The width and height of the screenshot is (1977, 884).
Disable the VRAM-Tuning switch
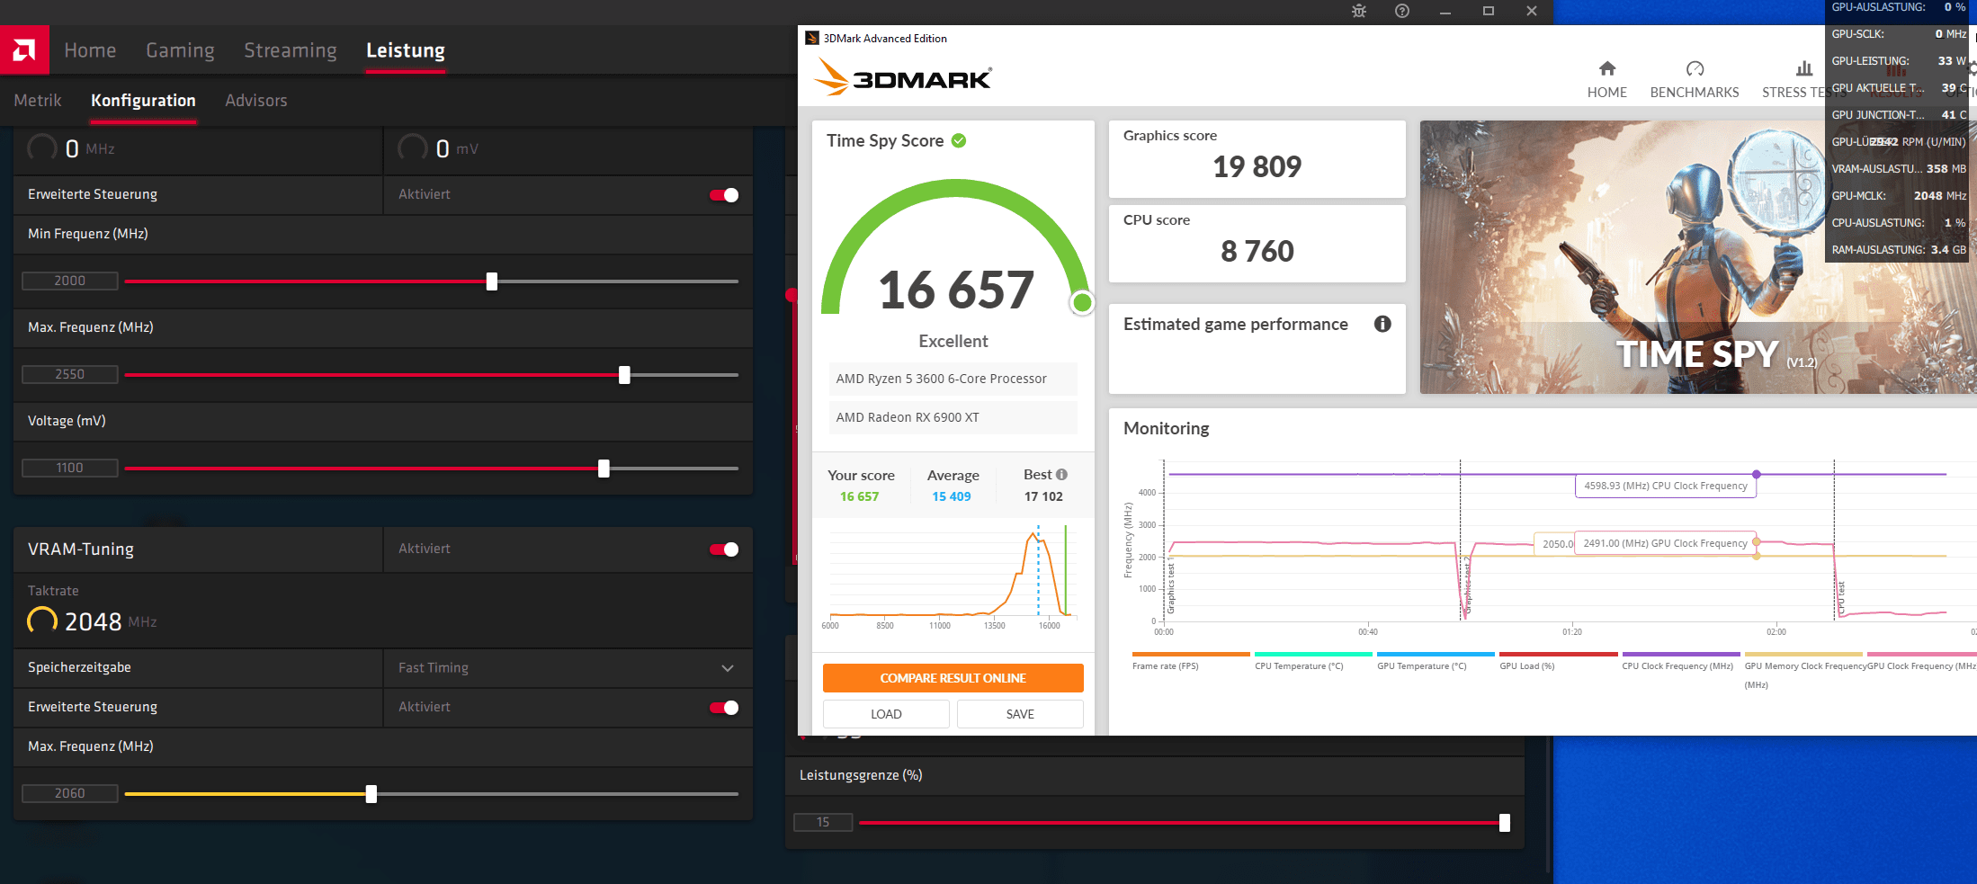(724, 549)
